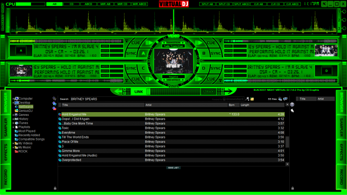
Task: Open left RECORD tab
Action: [x=6, y=177]
